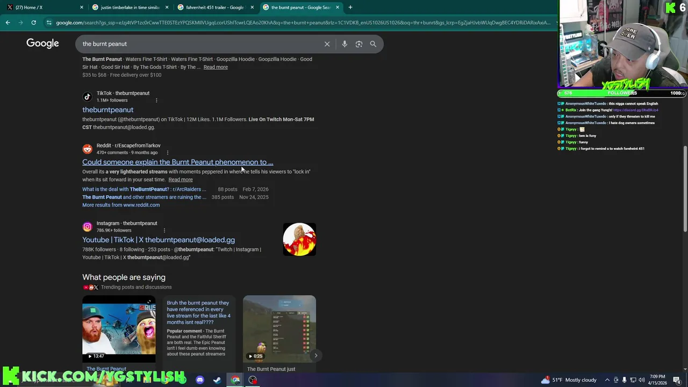Click the Instagram result favicon
688x387 pixels.
pos(87,227)
